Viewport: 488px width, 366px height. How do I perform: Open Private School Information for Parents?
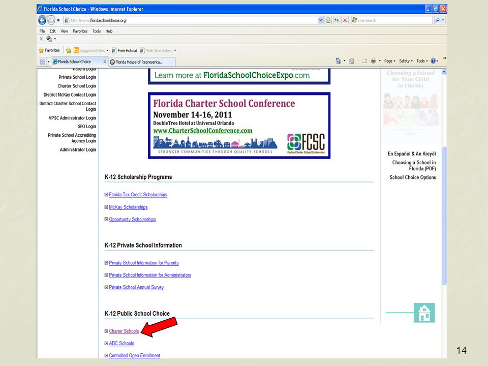click(144, 263)
